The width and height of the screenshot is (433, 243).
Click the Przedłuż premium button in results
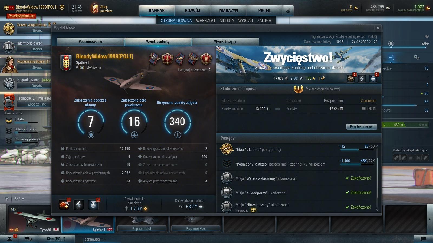tap(362, 127)
